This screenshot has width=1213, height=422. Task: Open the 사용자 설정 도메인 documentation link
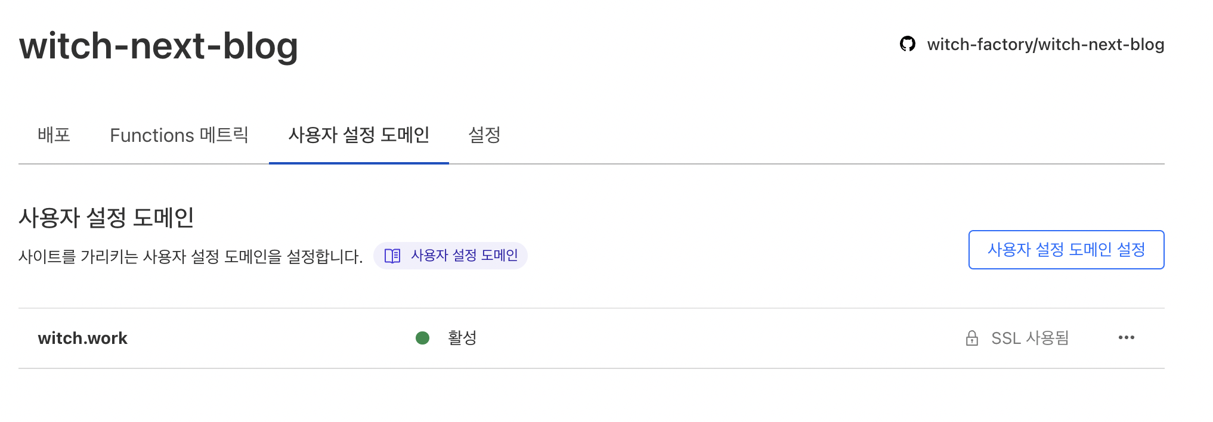464,256
